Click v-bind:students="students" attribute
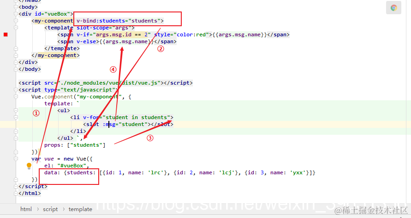The width and height of the screenshot is (411, 218). 119,21
